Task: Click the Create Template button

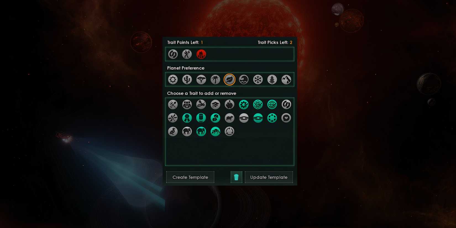Action: click(190, 177)
